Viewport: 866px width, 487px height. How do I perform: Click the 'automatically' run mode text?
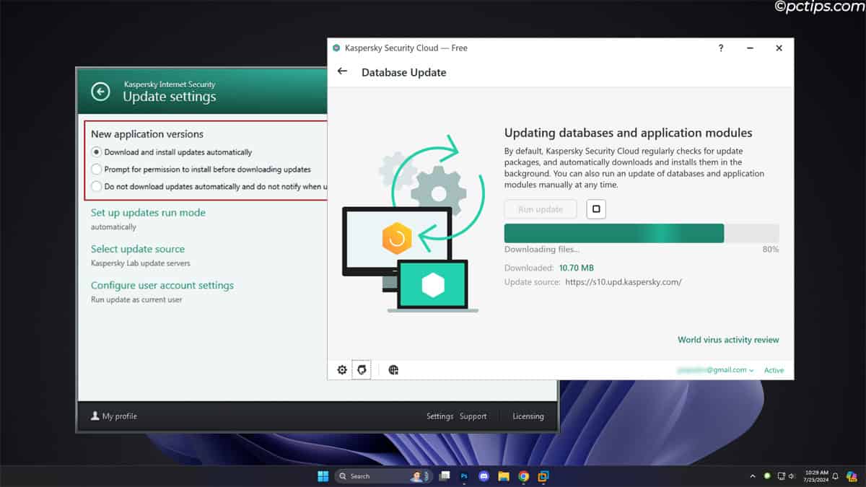(x=113, y=227)
